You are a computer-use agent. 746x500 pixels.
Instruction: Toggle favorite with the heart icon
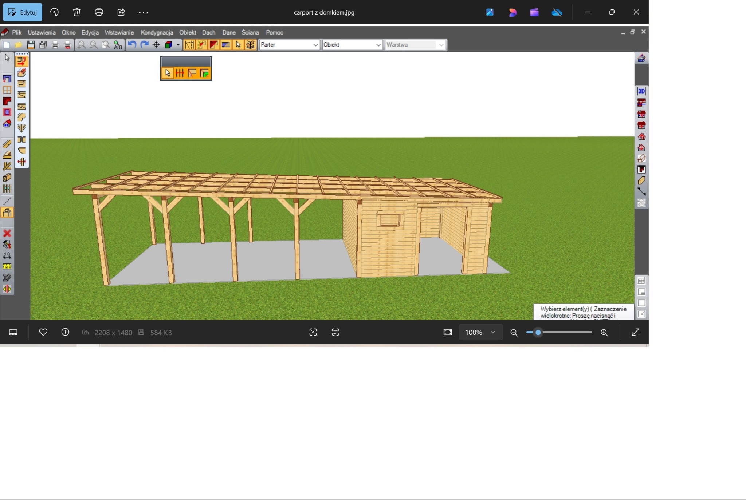43,332
